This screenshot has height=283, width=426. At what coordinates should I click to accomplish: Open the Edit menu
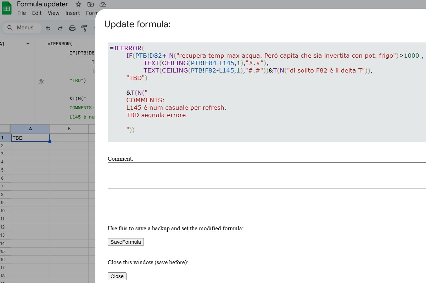click(x=37, y=13)
